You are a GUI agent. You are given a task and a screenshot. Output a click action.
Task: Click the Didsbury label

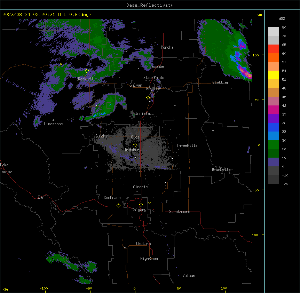coord(133,150)
